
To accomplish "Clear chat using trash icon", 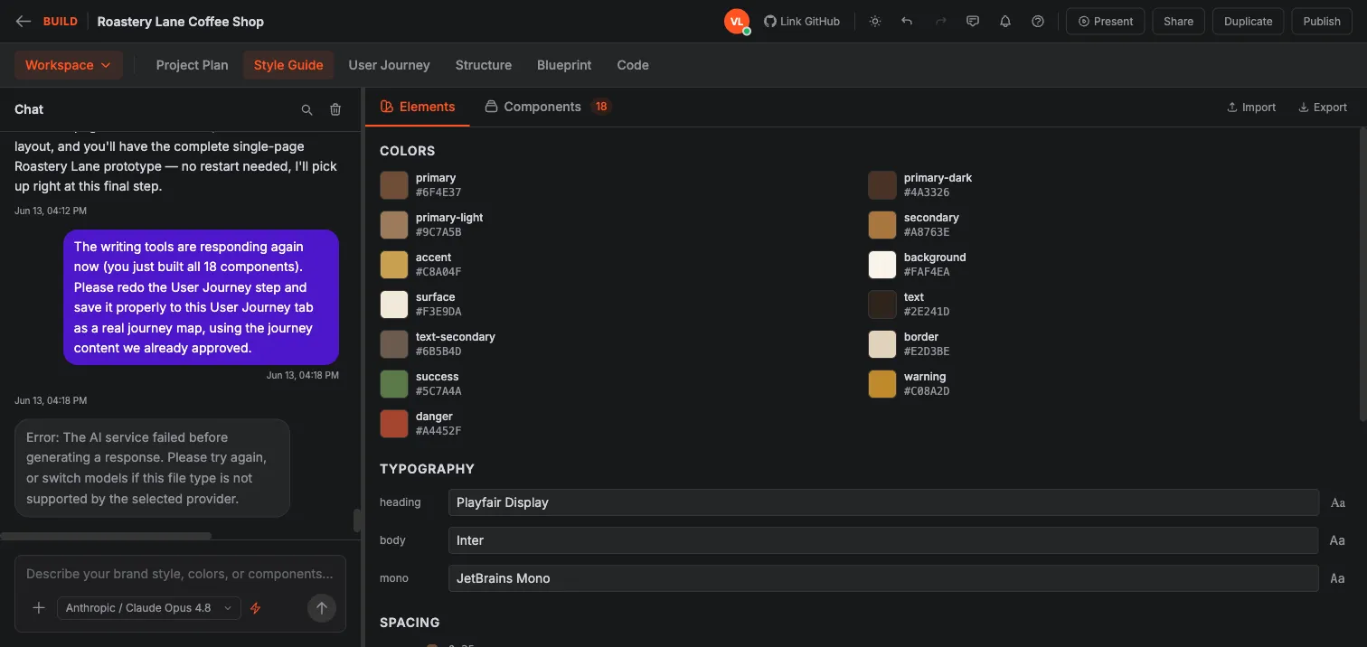I will point(335,109).
